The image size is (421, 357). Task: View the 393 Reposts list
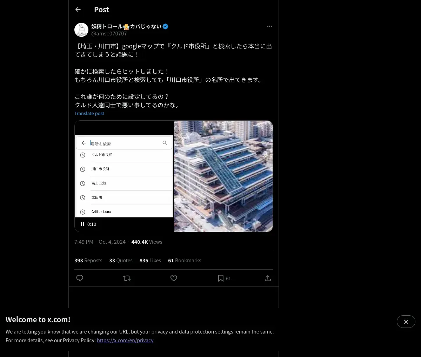[88, 261]
